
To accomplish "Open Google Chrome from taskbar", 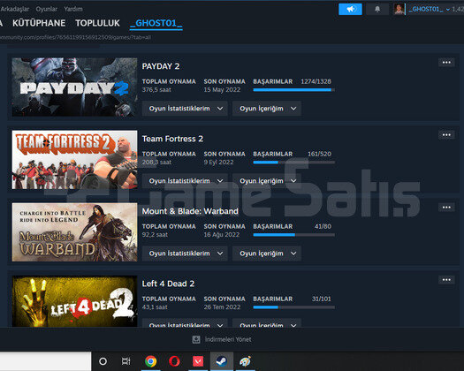I will pyautogui.click(x=150, y=361).
